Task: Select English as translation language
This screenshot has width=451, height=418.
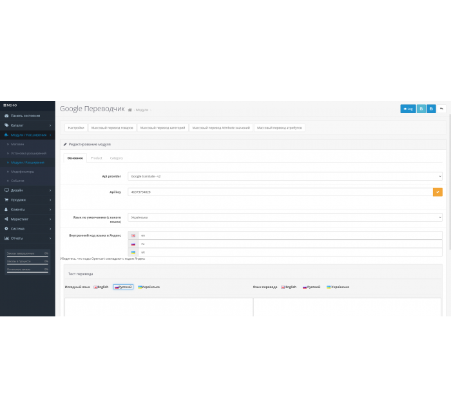Action: (289, 287)
